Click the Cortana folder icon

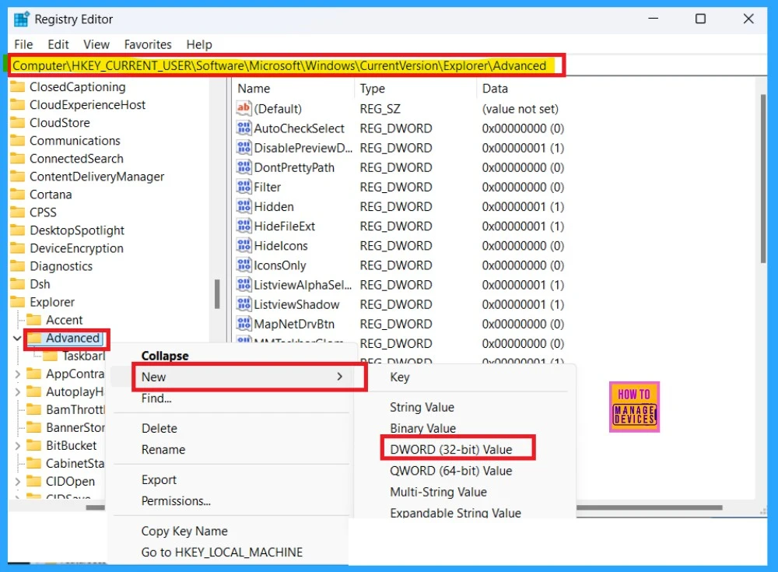coord(17,194)
